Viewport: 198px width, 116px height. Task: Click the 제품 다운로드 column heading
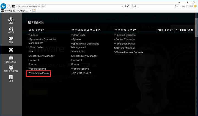click(x=37, y=30)
